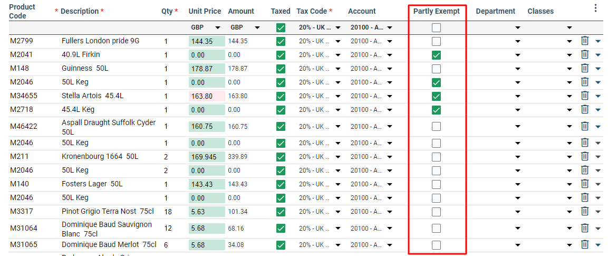Delete the M2718 45.4L Keg line
The width and height of the screenshot is (608, 256).
[585, 110]
